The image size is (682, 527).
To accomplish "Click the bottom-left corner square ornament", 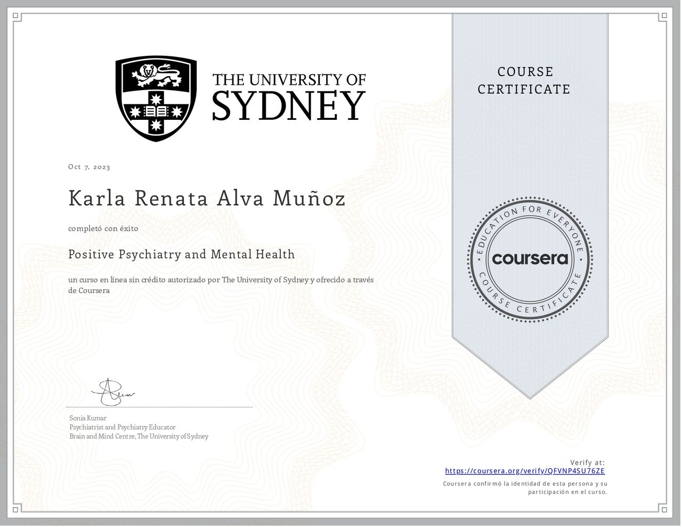I will tap(17, 509).
